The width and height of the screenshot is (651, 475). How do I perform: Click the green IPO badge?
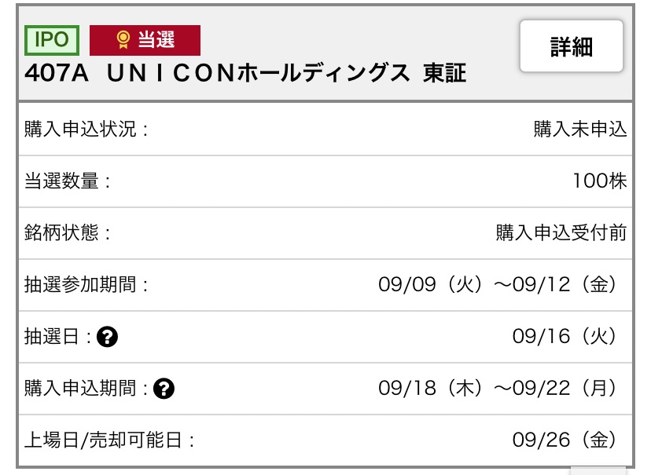[52, 40]
